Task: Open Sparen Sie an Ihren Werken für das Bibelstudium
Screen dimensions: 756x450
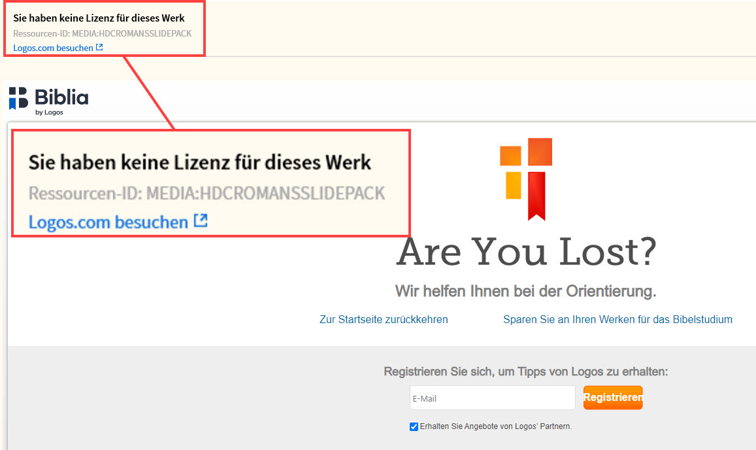Action: [x=617, y=319]
